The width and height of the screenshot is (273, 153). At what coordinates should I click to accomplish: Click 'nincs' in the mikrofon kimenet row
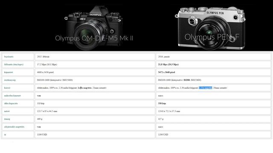(x=160, y=96)
